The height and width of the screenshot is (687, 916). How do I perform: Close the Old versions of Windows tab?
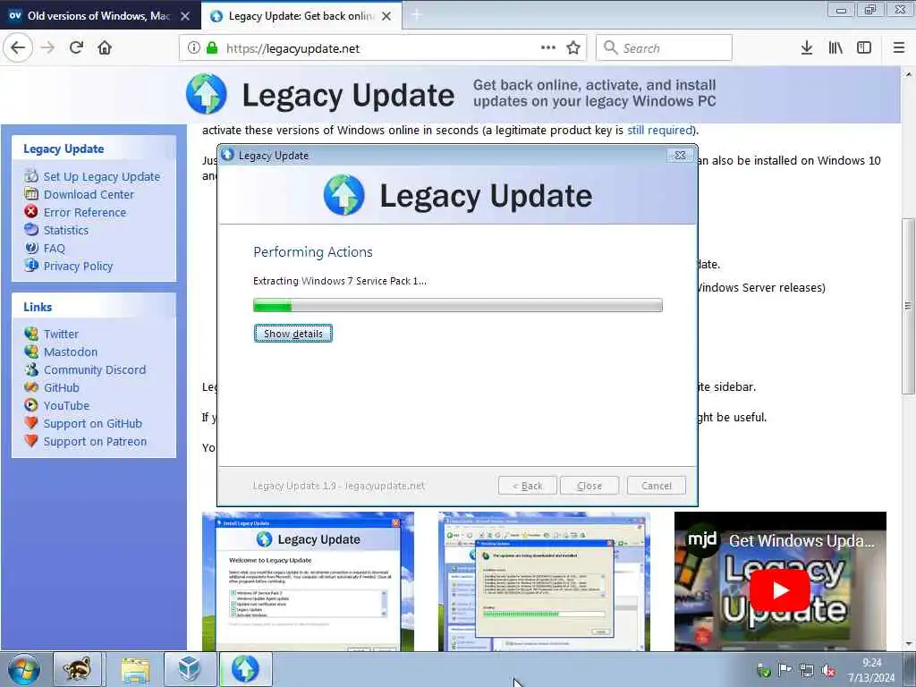pyautogui.click(x=185, y=16)
